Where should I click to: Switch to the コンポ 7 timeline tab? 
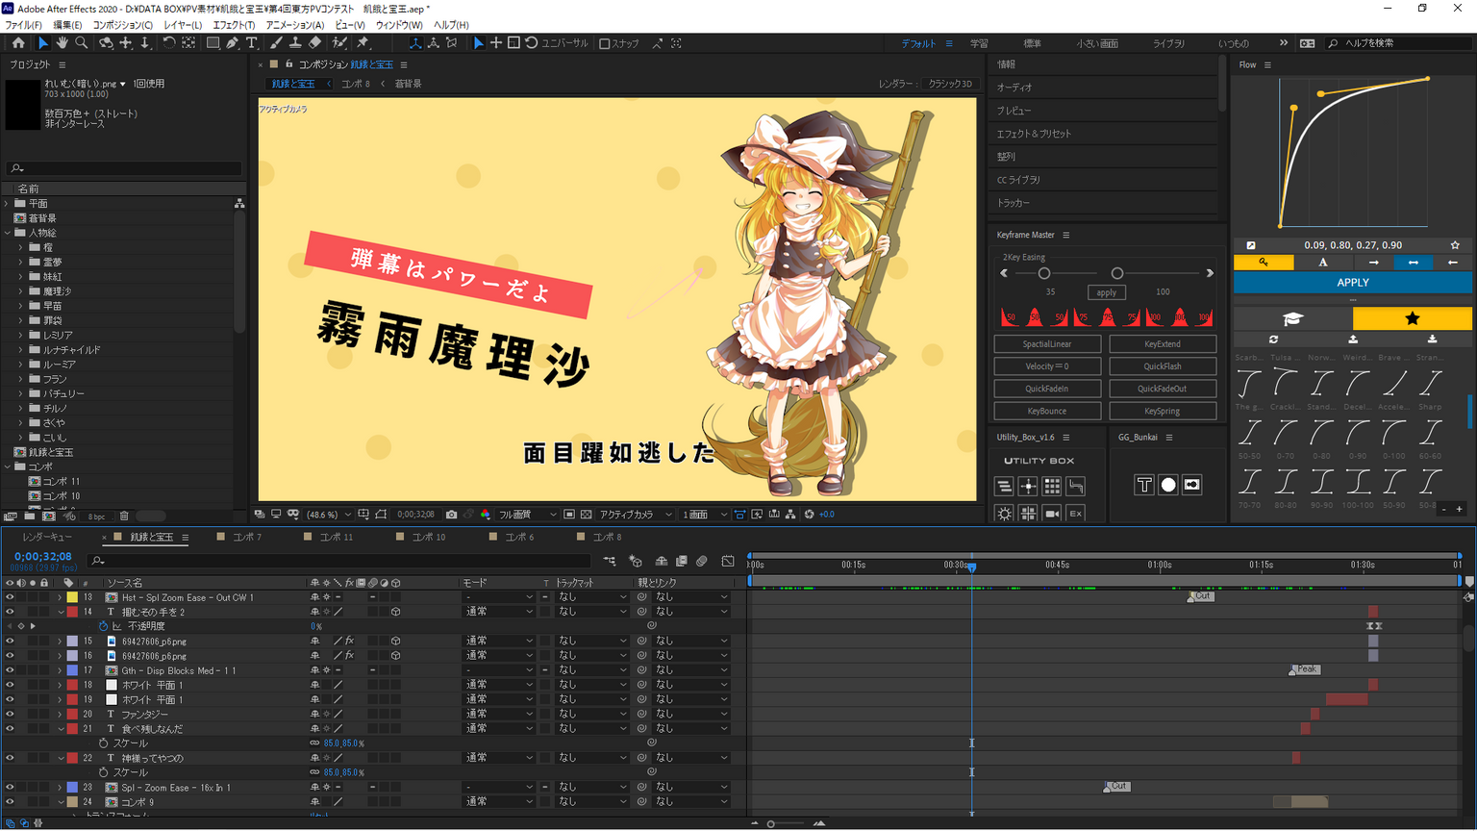point(246,537)
